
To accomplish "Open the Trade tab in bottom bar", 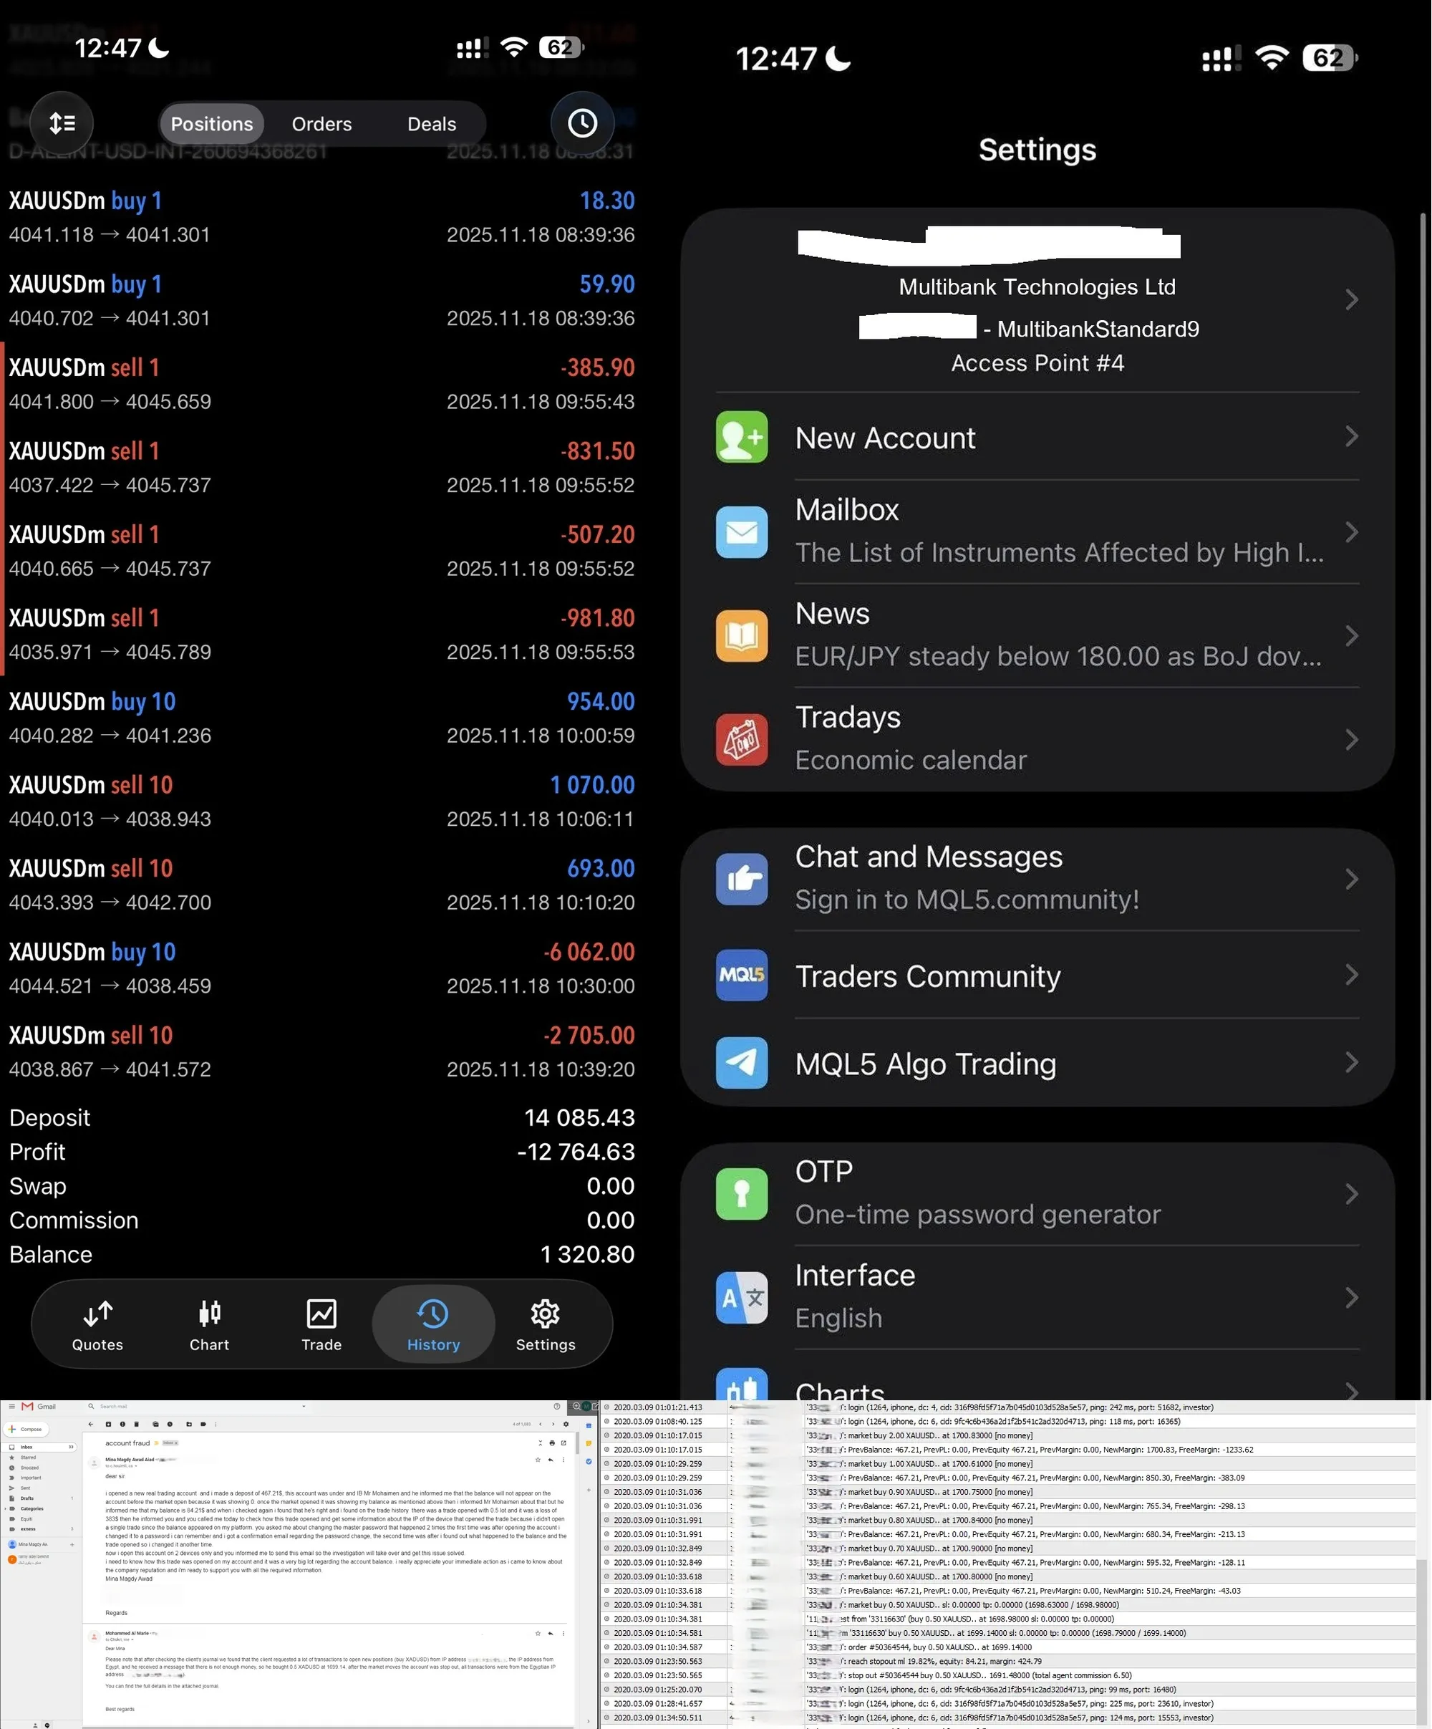I will click(x=321, y=1326).
